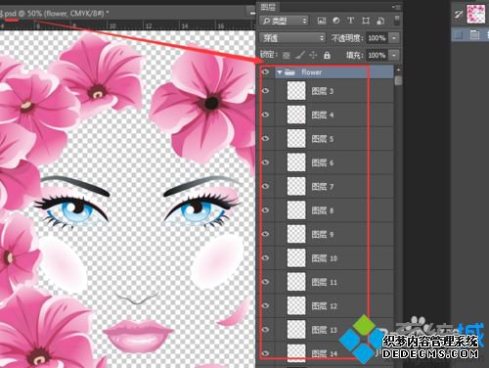The height and width of the screenshot is (368, 489).
Task: Lock image pixels brush icon
Action: click(299, 55)
